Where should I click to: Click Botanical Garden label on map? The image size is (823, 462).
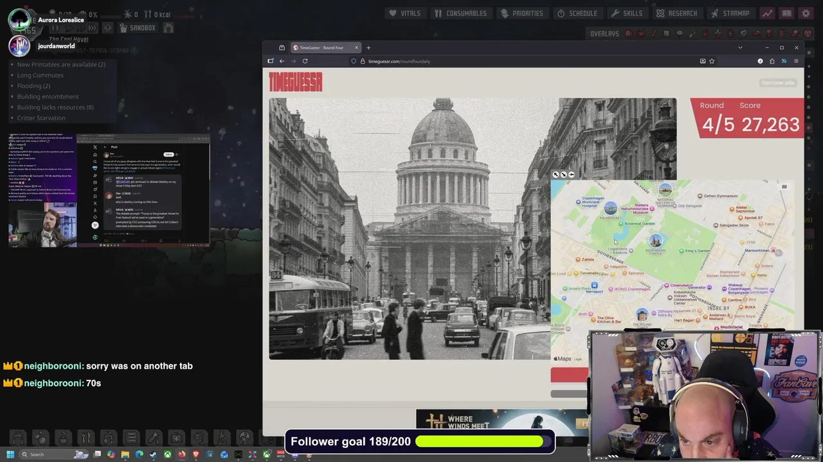(640, 223)
